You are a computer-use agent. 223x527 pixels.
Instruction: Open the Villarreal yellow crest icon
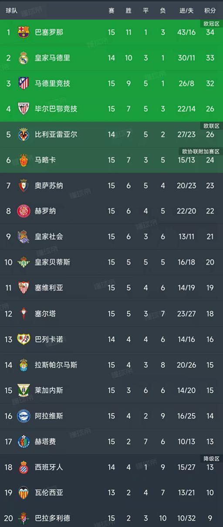(23, 135)
